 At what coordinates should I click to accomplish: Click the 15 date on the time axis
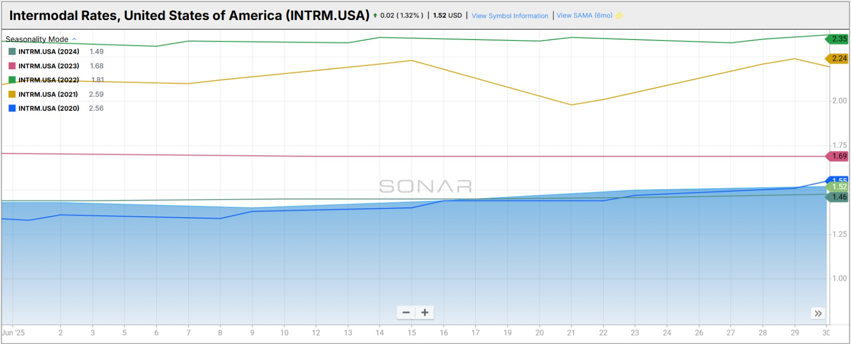[412, 333]
